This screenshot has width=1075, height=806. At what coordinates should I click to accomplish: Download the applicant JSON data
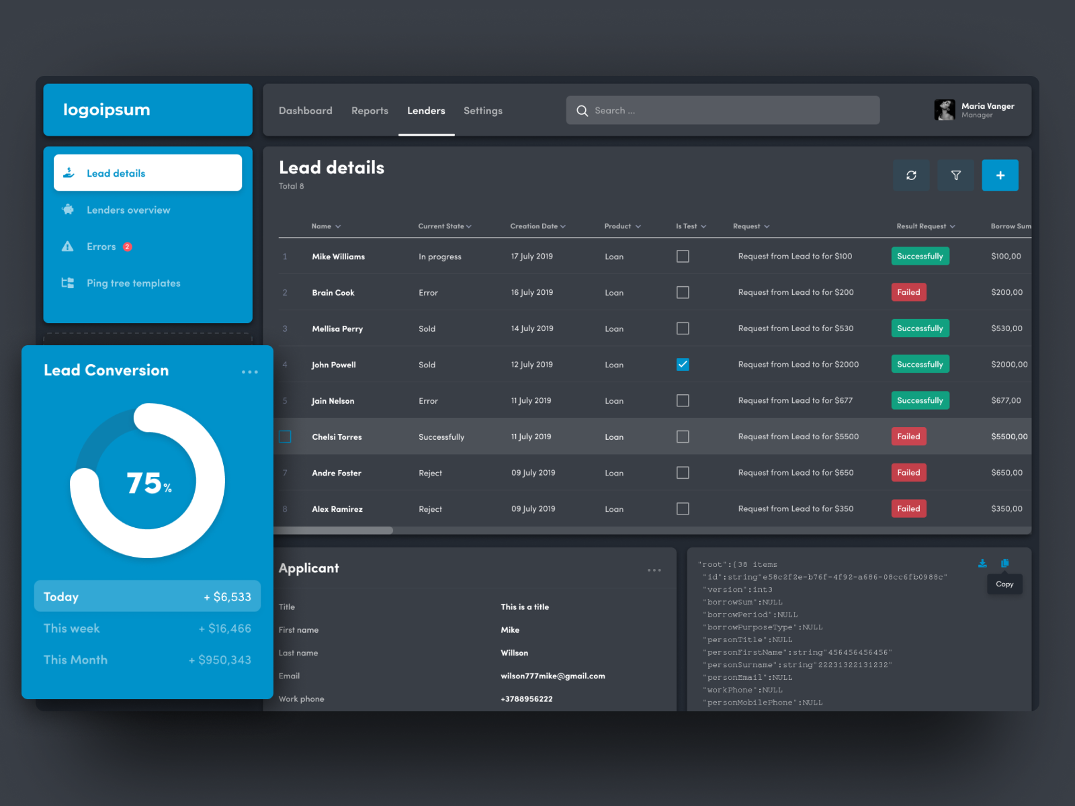pyautogui.click(x=982, y=564)
